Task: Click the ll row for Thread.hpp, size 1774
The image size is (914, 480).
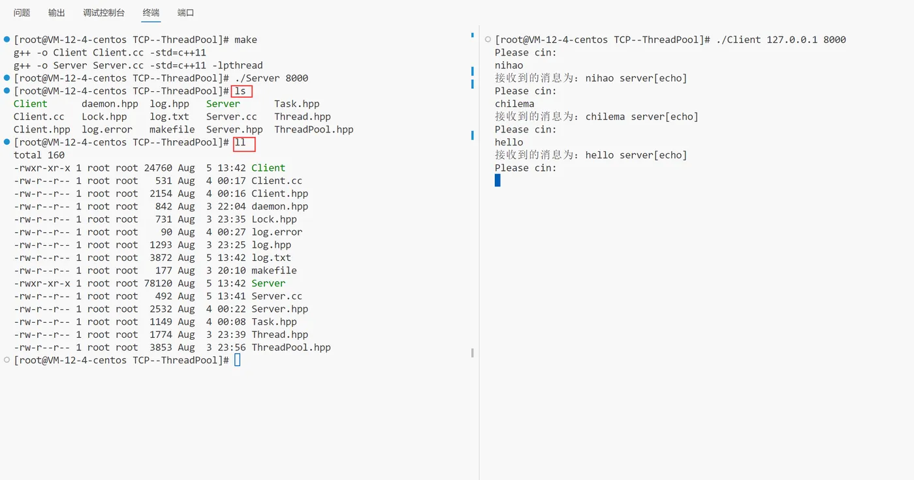Action: click(x=161, y=335)
